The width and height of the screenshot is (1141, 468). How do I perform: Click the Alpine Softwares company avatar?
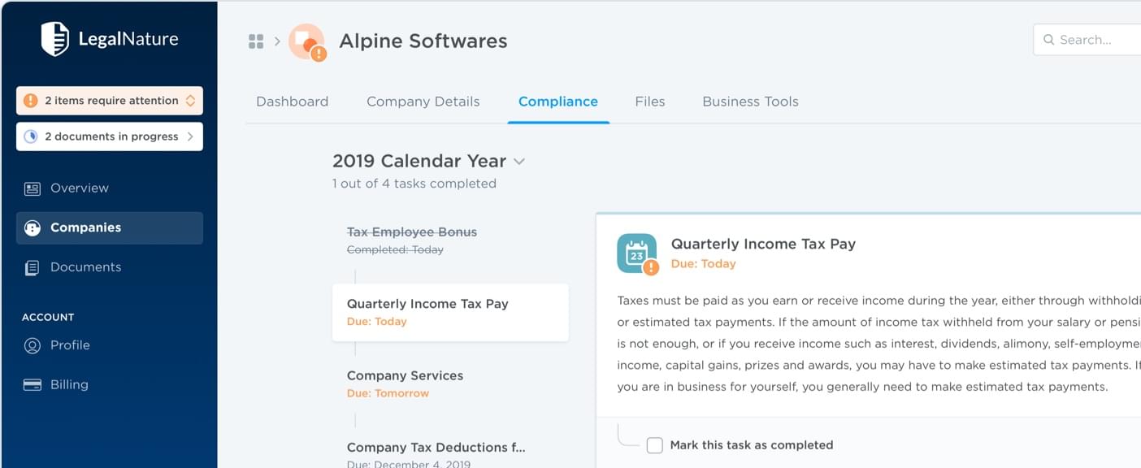click(306, 41)
